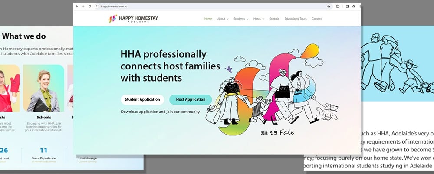The height and width of the screenshot is (174, 434).
Task: Open the Educational Tours page
Action: (296, 19)
